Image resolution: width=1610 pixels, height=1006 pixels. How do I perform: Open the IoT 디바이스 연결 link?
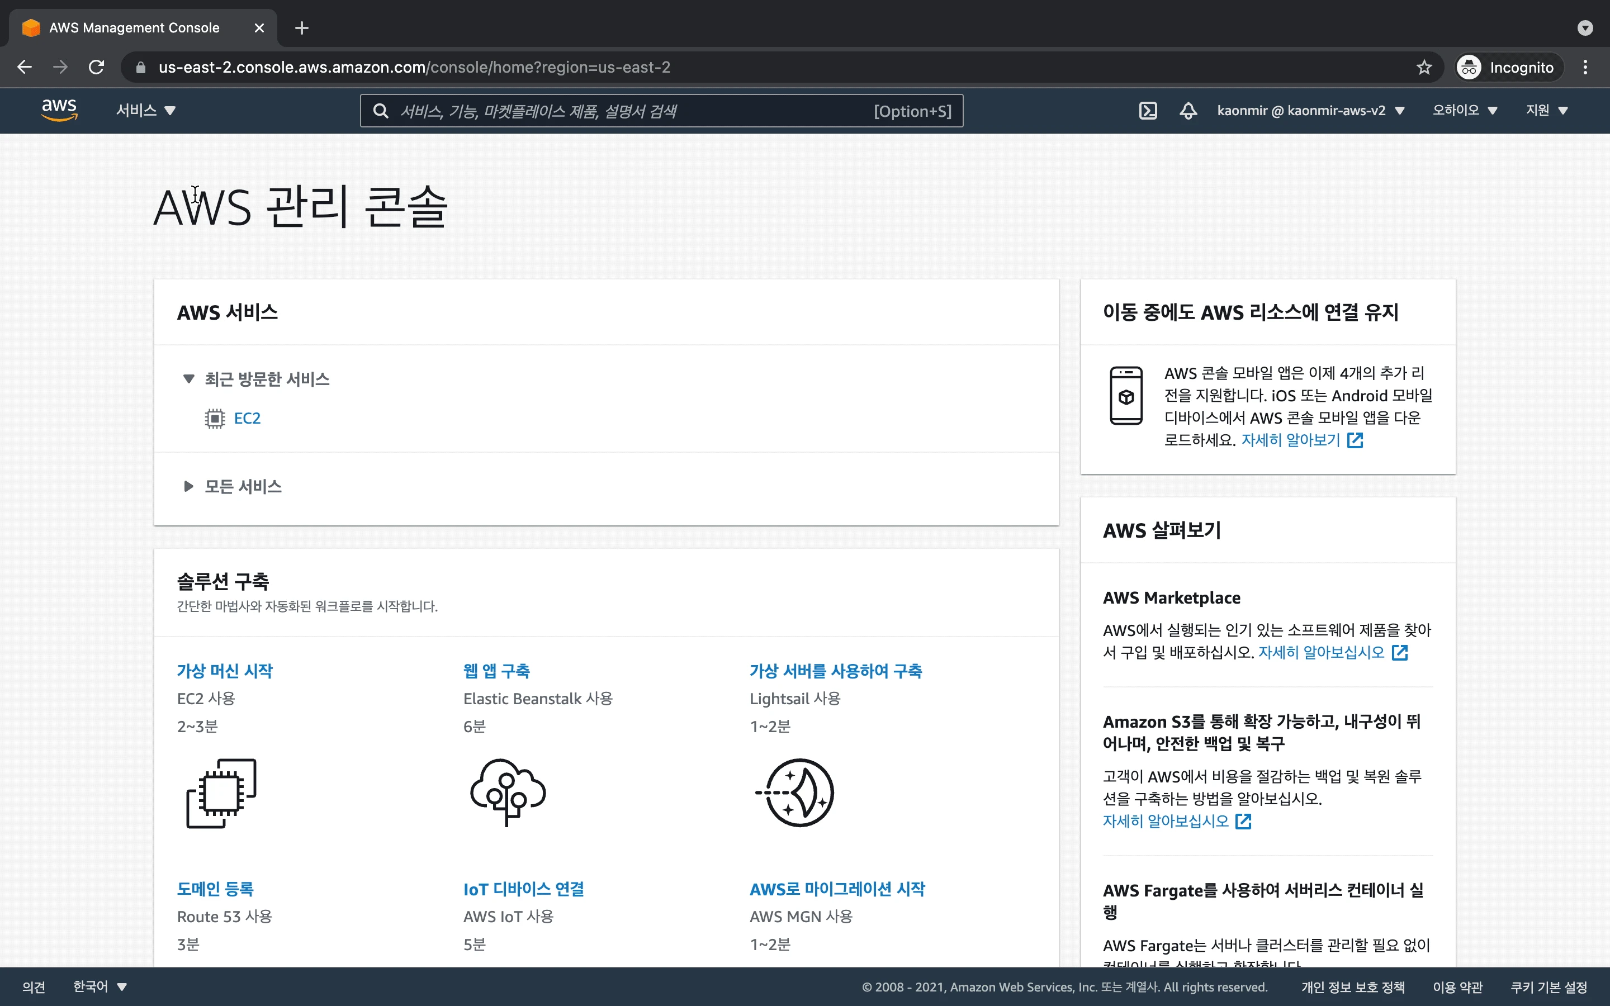(524, 890)
